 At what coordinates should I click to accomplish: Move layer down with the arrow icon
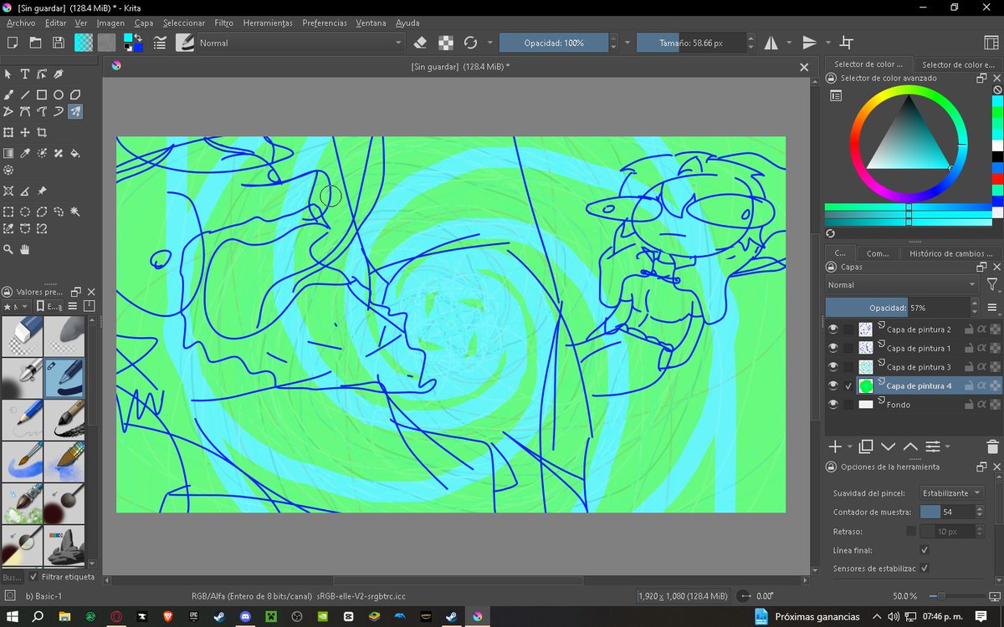point(889,447)
